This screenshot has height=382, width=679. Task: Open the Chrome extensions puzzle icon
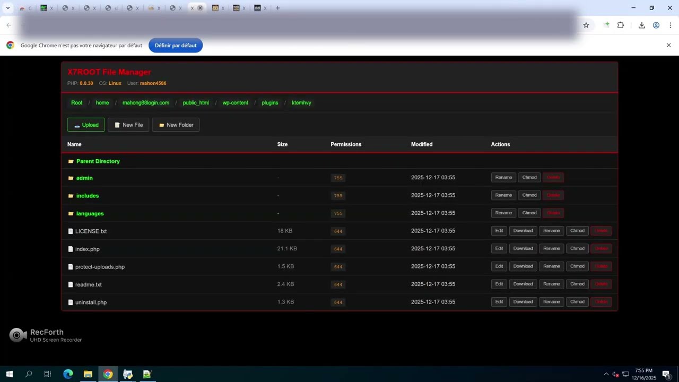[x=621, y=25]
